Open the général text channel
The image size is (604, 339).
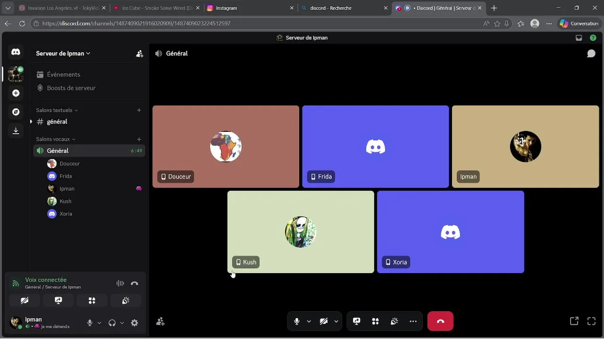88,122
